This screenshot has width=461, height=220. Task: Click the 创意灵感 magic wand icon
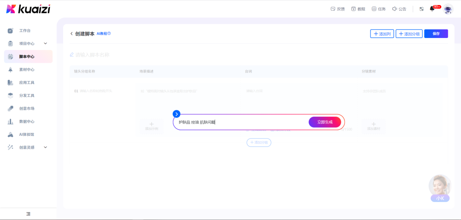pos(10,147)
